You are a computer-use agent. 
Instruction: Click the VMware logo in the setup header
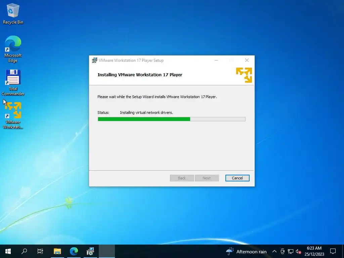[244, 75]
